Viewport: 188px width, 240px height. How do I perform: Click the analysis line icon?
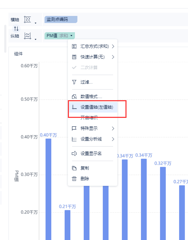click(74, 139)
